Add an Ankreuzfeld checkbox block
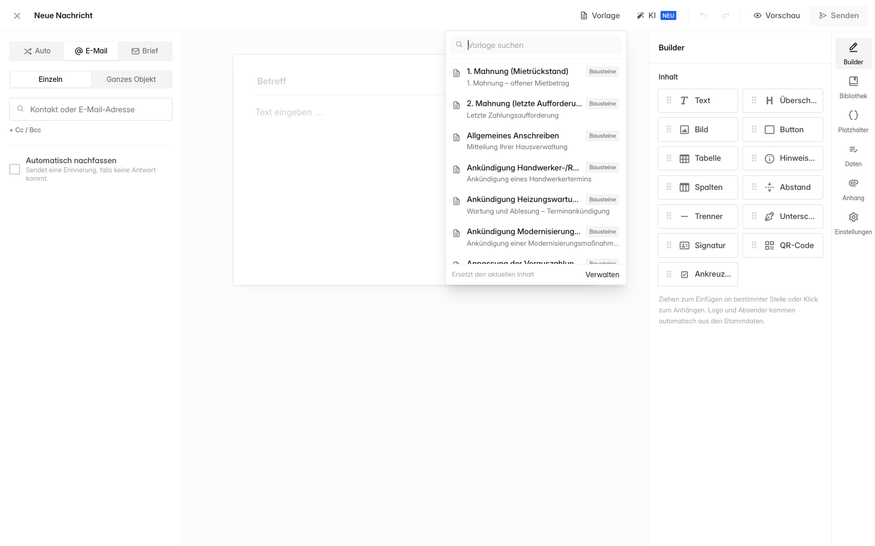 tap(698, 274)
